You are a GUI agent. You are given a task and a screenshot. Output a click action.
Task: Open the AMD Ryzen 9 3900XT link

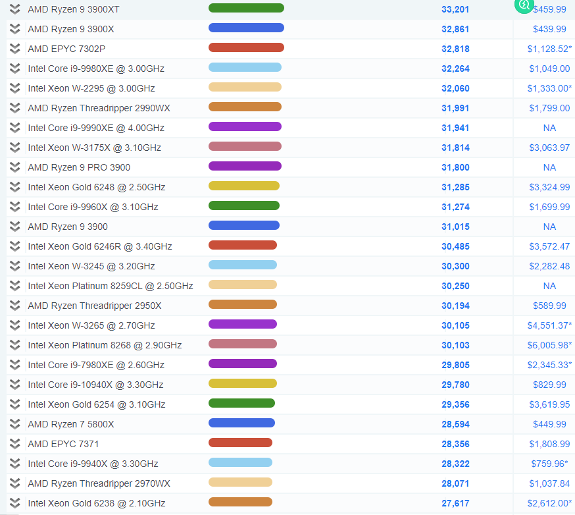[x=74, y=9]
